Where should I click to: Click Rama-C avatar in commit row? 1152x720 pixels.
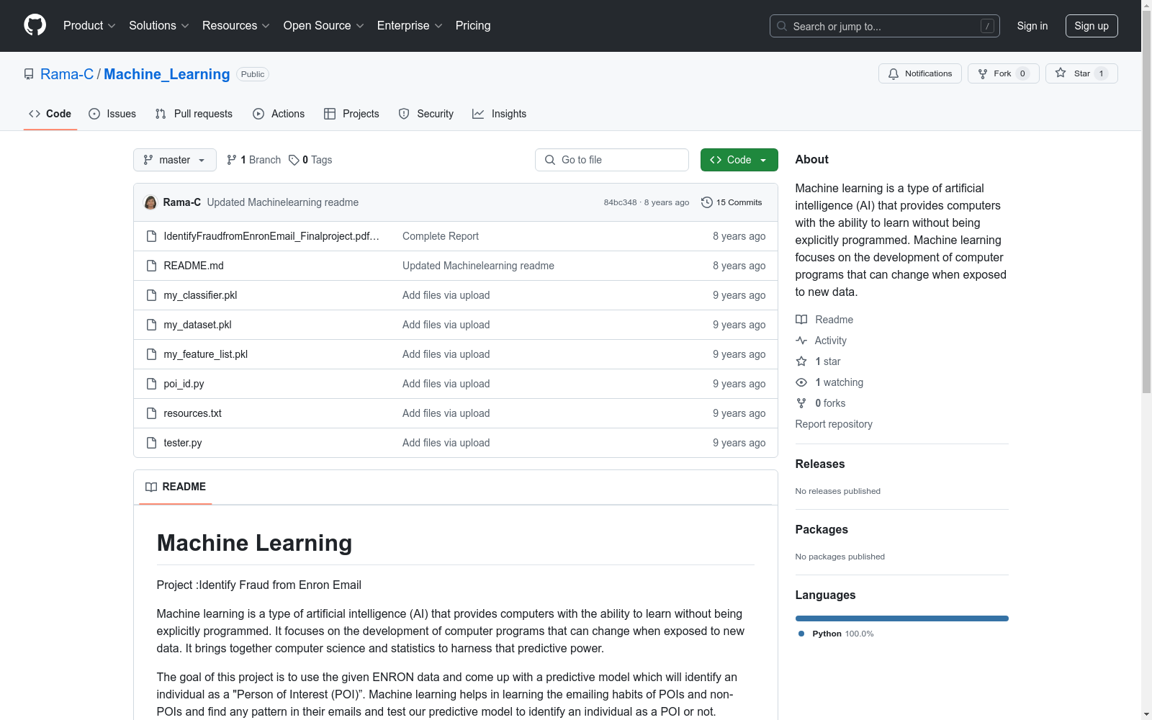[x=150, y=202]
